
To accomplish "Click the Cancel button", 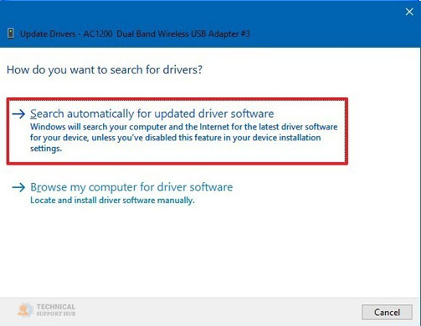I will click(x=387, y=312).
